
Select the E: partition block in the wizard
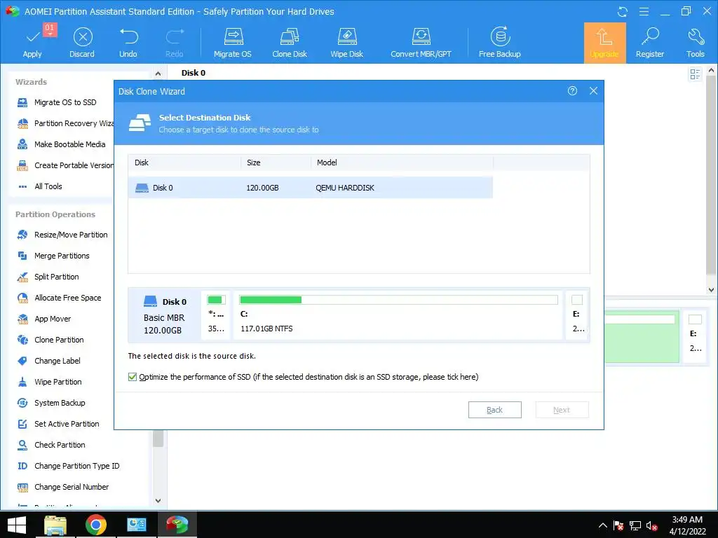coord(577,315)
